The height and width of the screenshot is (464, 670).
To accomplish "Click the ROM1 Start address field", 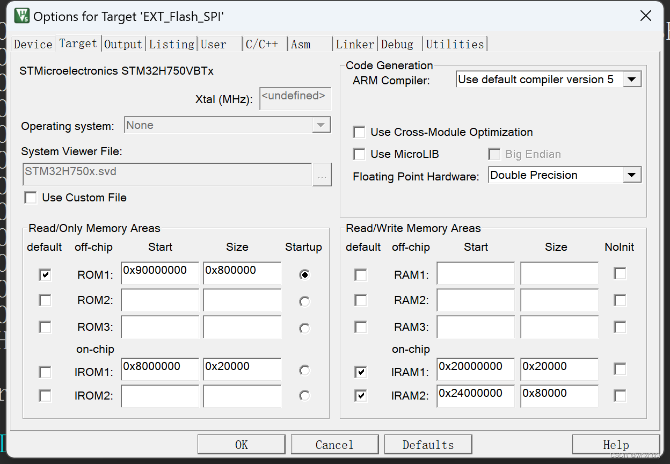I will [x=159, y=273].
